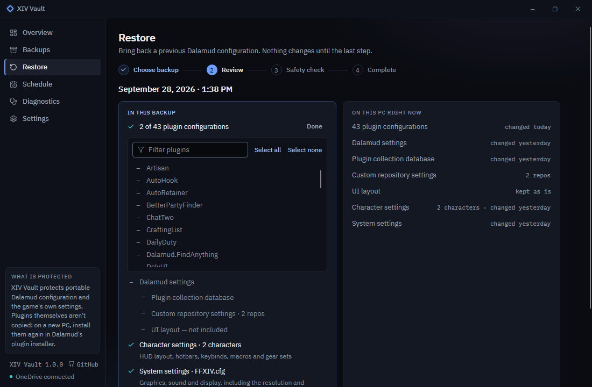This screenshot has width=592, height=387.
Task: Toggle Plugin collection database inclusion
Action: (x=143, y=297)
